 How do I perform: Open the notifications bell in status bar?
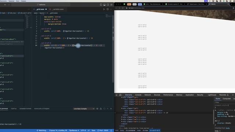[111, 131]
